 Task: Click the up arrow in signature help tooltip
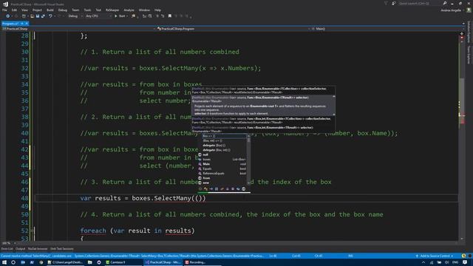(333, 97)
